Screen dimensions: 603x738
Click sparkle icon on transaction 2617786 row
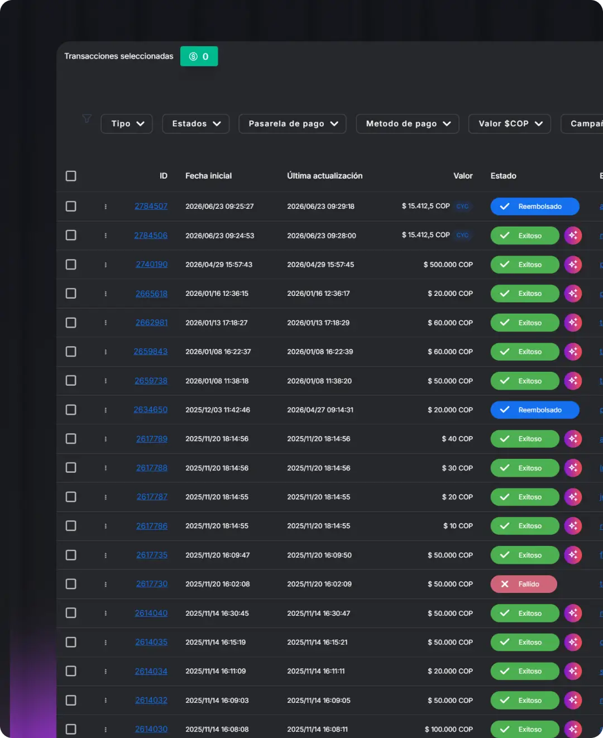pyautogui.click(x=573, y=526)
